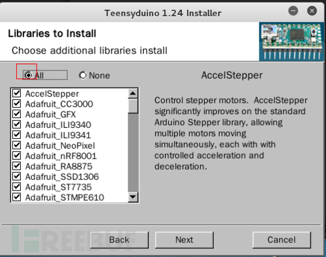Image resolution: width=326 pixels, height=257 pixels.
Task: Select the Adafruit_nRF8001 library name
Action: coord(61,156)
